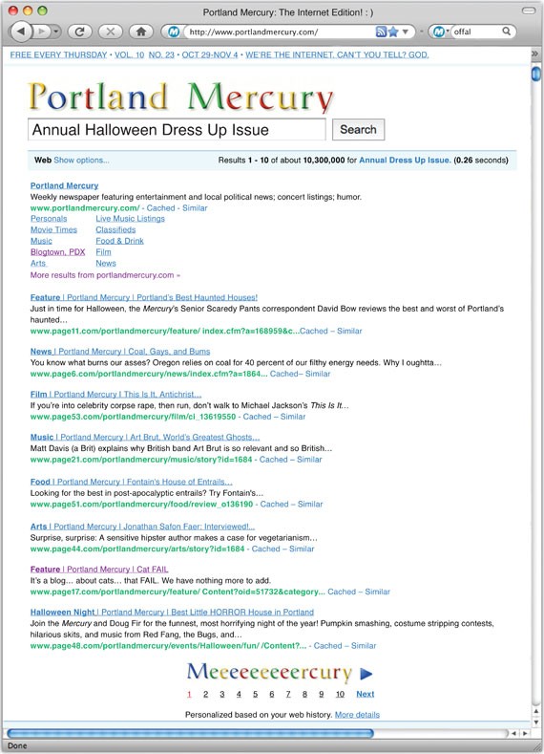Click the 'VOL. 10' link
The image size is (544, 754).
129,54
